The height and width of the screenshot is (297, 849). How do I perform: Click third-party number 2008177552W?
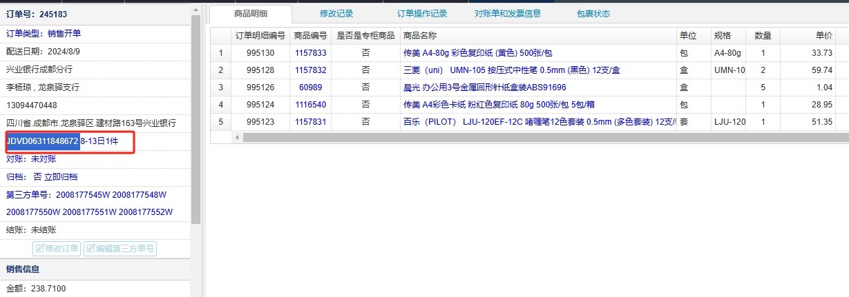pos(146,212)
